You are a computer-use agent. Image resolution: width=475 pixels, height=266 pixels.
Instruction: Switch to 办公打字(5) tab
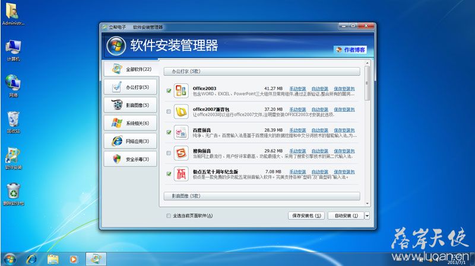click(131, 87)
